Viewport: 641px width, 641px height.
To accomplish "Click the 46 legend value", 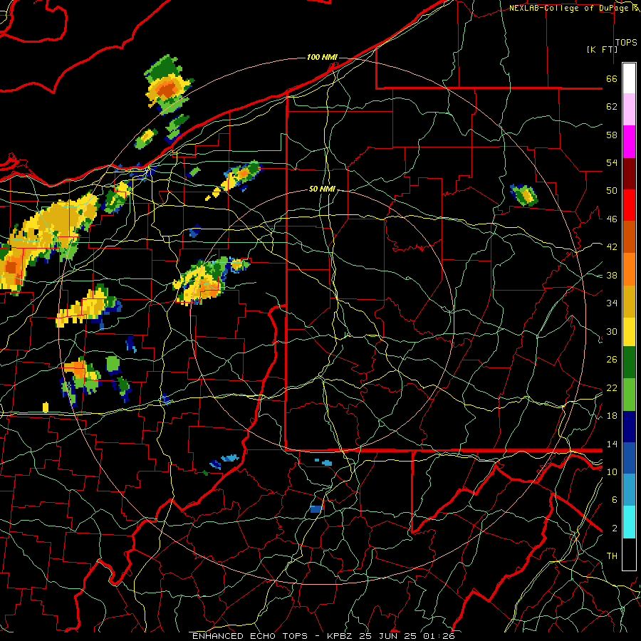I will (x=612, y=219).
